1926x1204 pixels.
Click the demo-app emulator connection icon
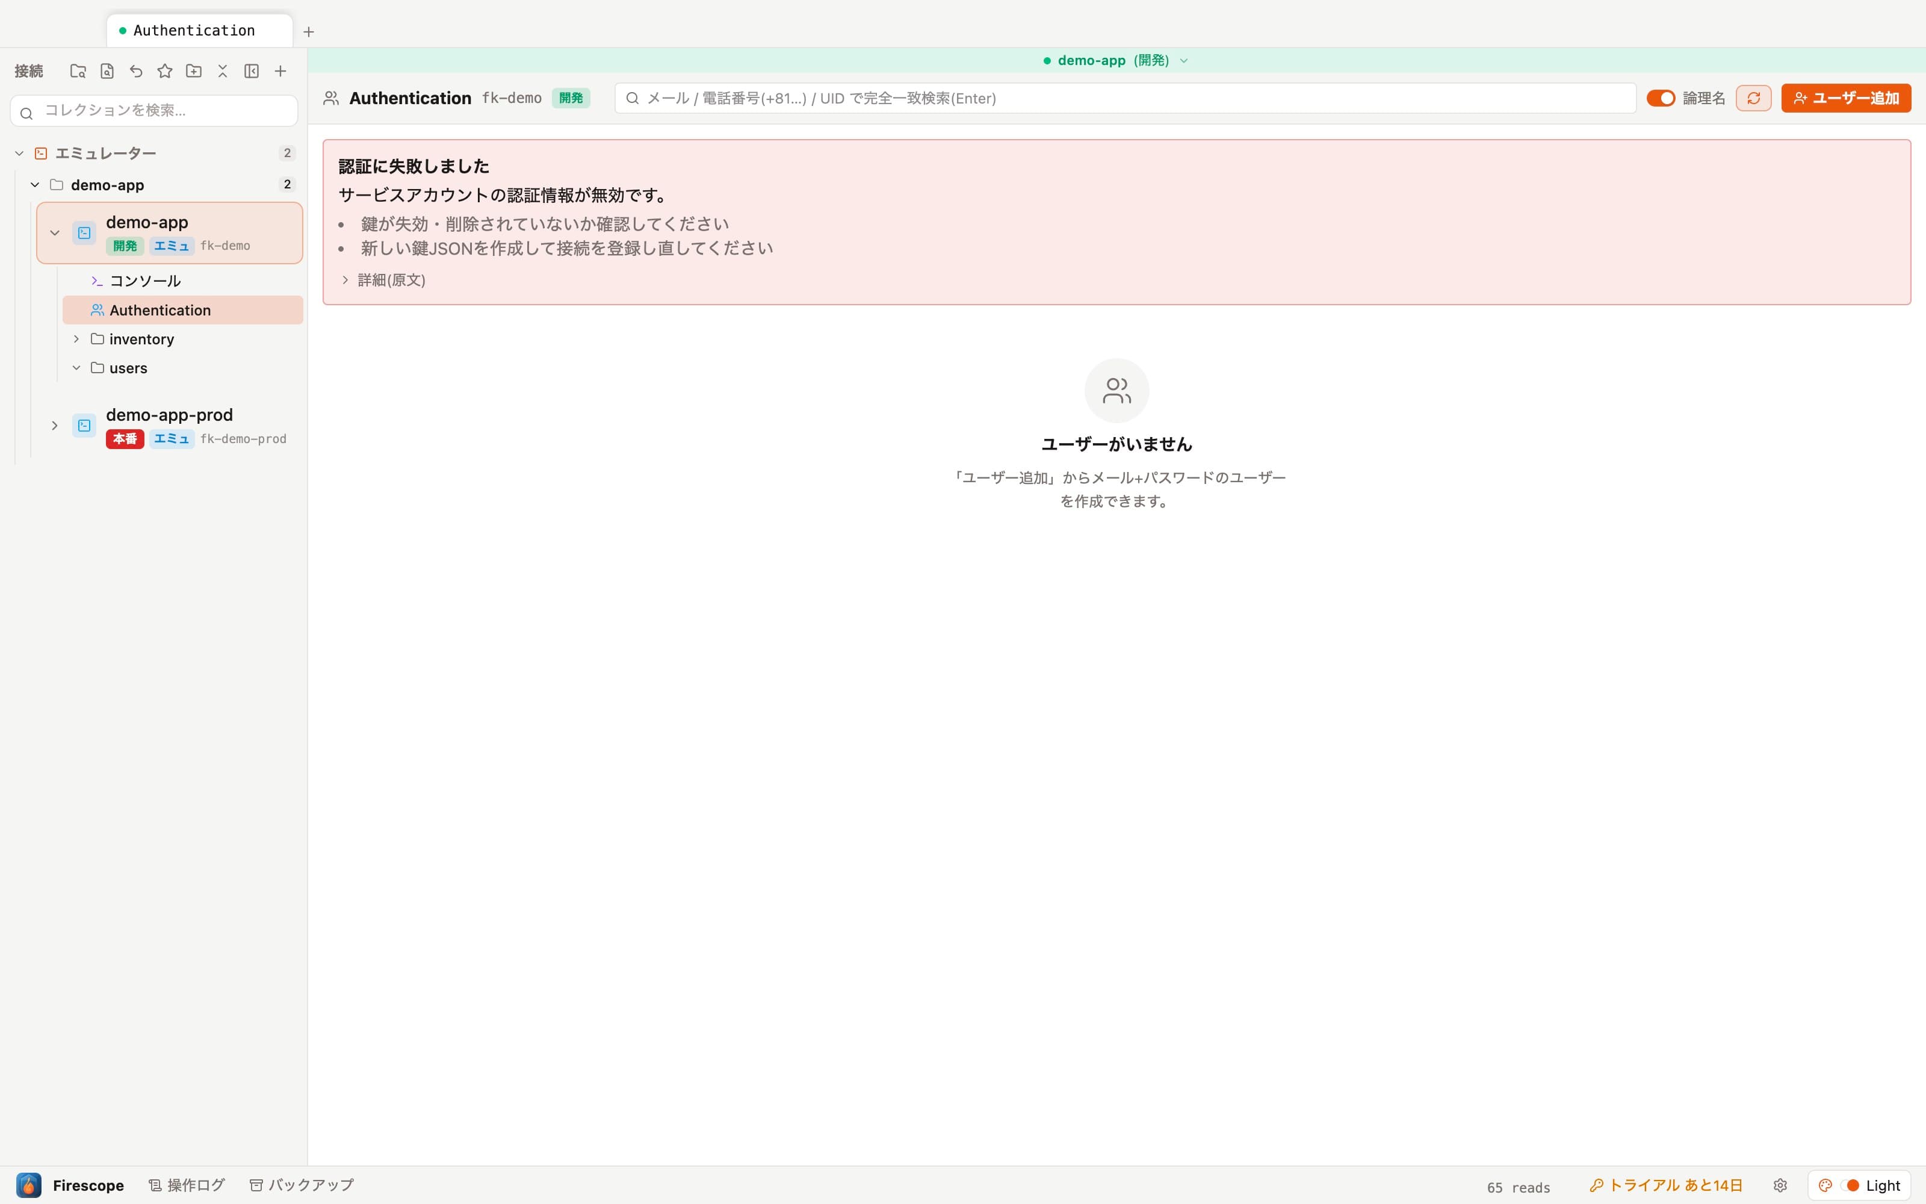tap(84, 232)
